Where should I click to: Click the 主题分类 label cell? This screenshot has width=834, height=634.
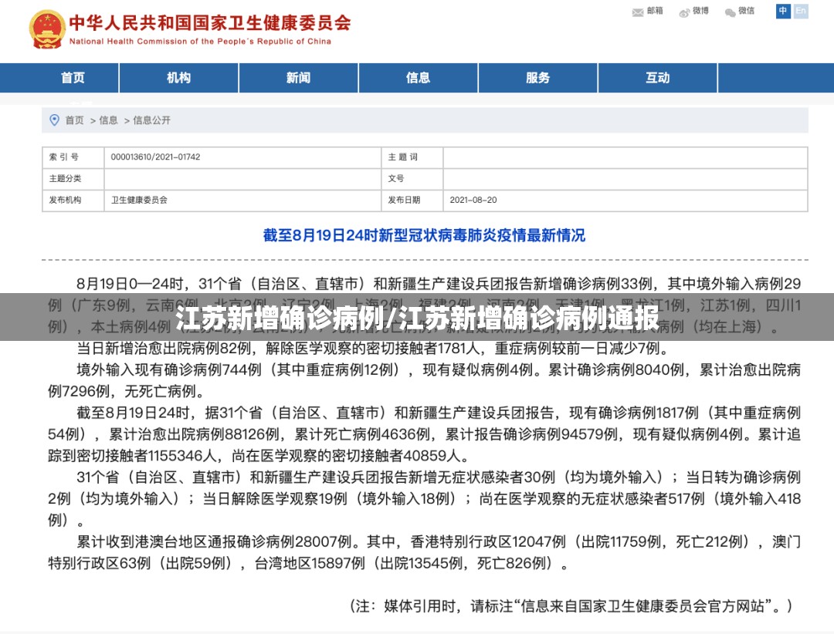[x=73, y=179]
